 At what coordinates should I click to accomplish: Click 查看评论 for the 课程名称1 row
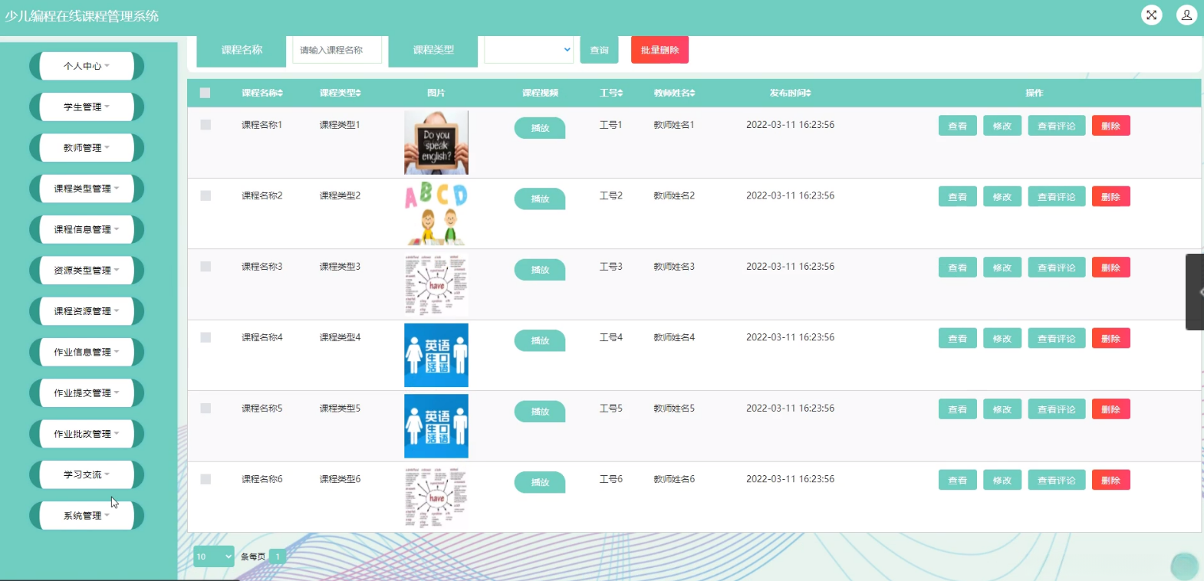pos(1057,126)
